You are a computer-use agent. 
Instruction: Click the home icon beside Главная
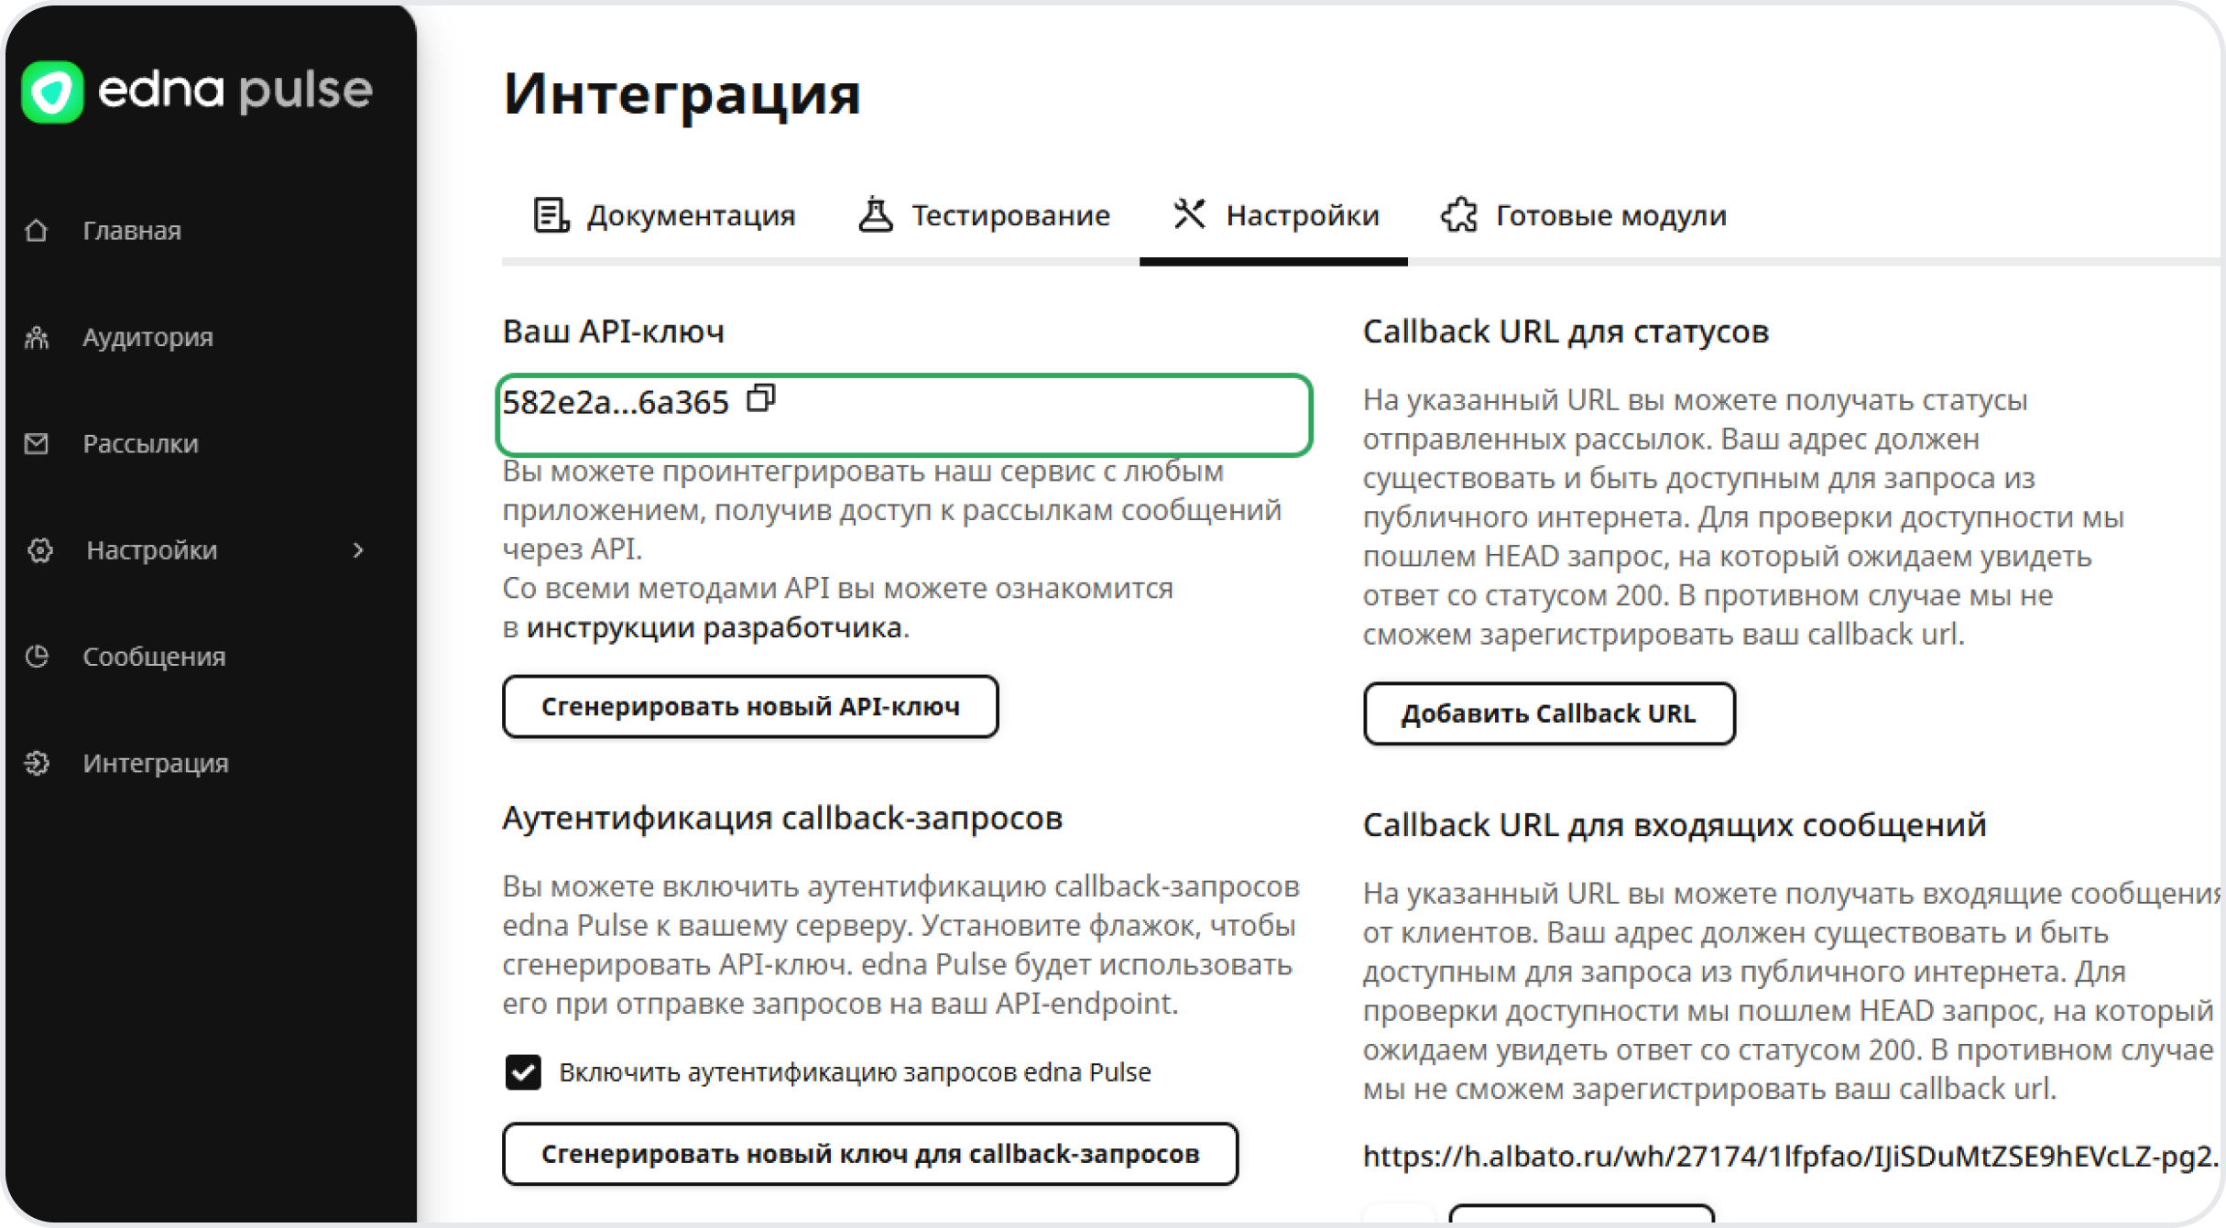[37, 231]
